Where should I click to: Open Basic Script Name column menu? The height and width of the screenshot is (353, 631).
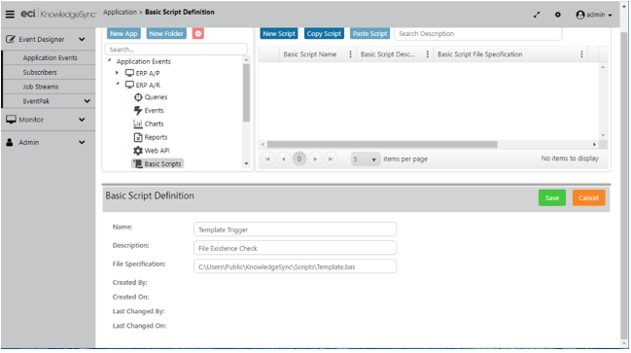(350, 53)
